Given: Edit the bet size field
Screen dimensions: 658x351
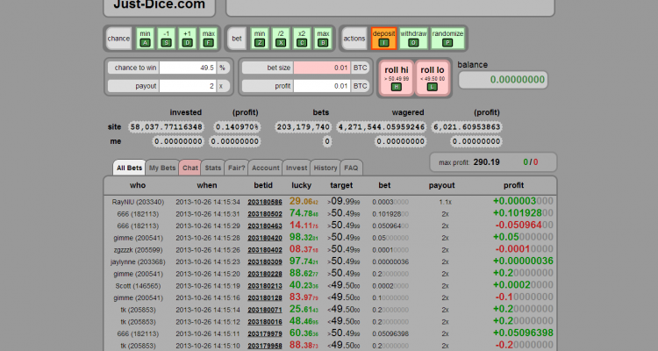Looking at the screenshot, I should pyautogui.click(x=322, y=68).
